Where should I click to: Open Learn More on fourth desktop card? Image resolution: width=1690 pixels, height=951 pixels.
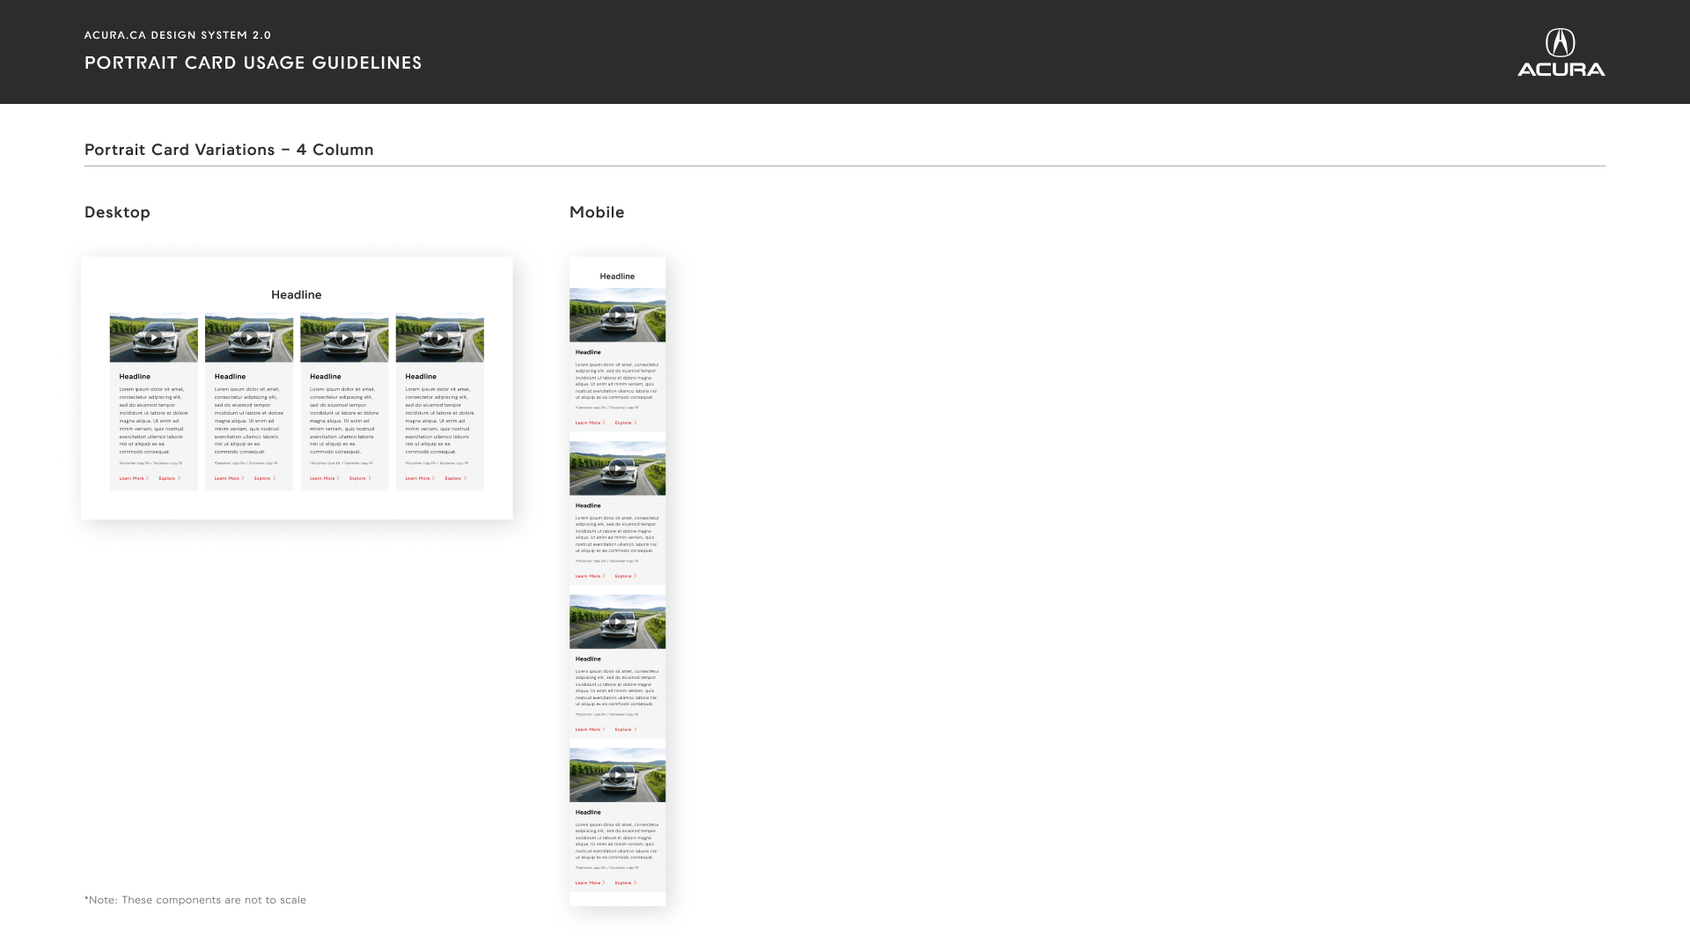(419, 478)
